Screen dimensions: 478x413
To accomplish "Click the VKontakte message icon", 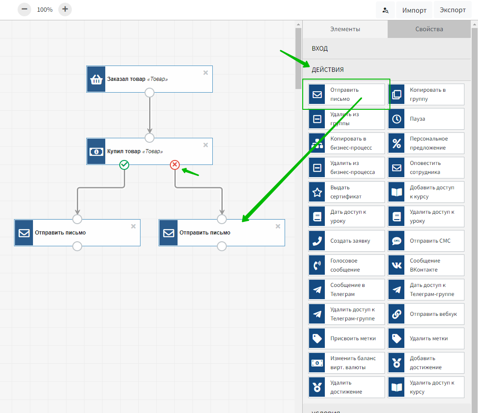I will click(x=397, y=266).
